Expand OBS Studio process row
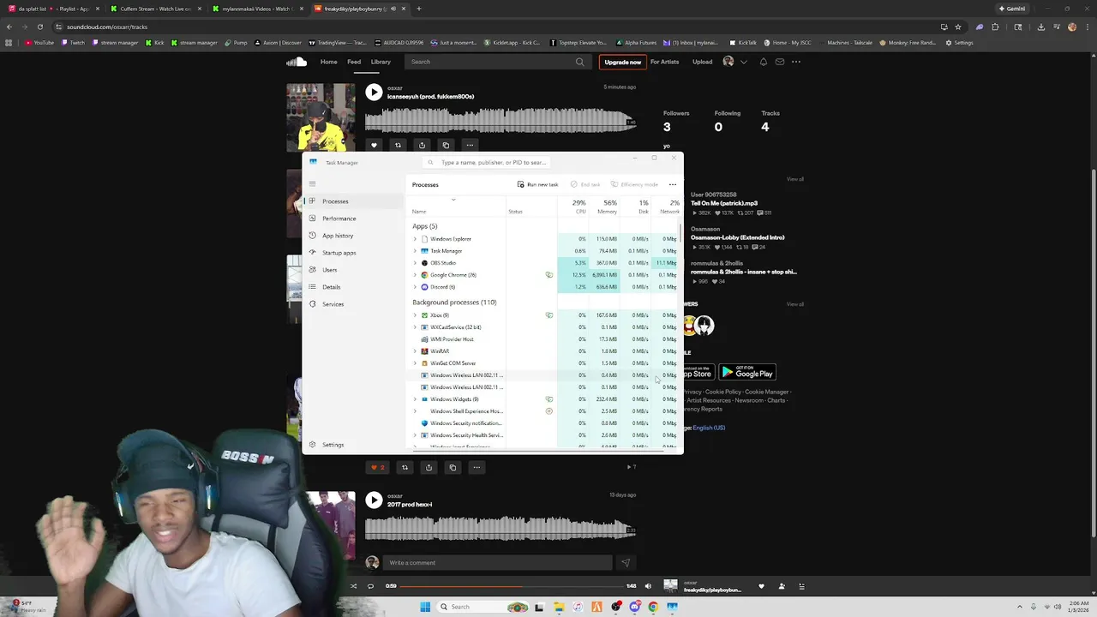The height and width of the screenshot is (617, 1097). (x=416, y=263)
